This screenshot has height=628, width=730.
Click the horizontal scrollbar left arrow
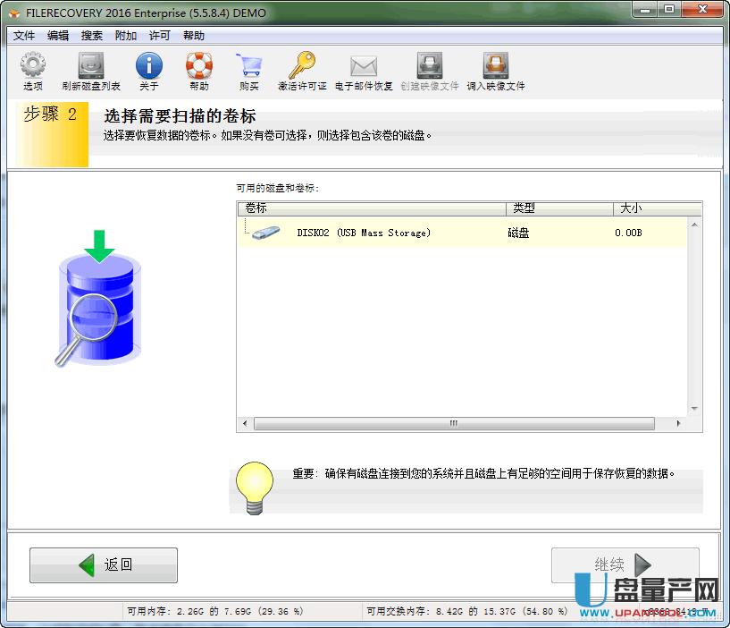245,424
